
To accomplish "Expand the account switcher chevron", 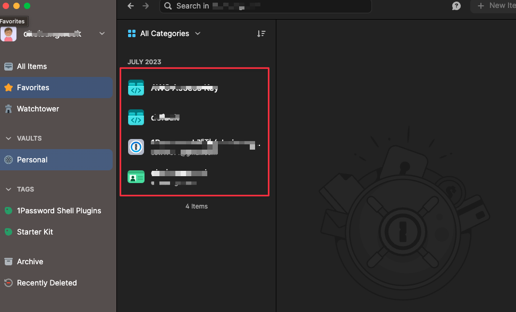I will (102, 33).
